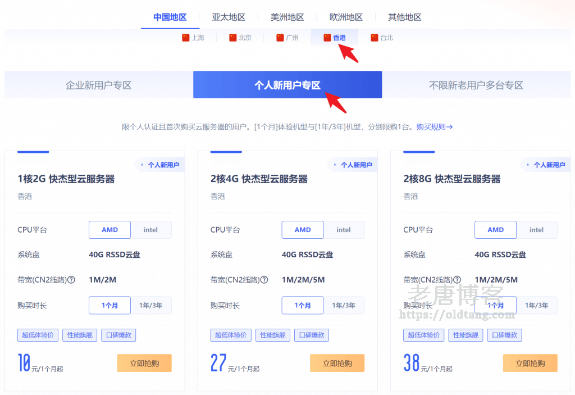Viewport: 575px width, 395px height.
Task: Open the 欧洲地区 region tab
Action: [346, 17]
